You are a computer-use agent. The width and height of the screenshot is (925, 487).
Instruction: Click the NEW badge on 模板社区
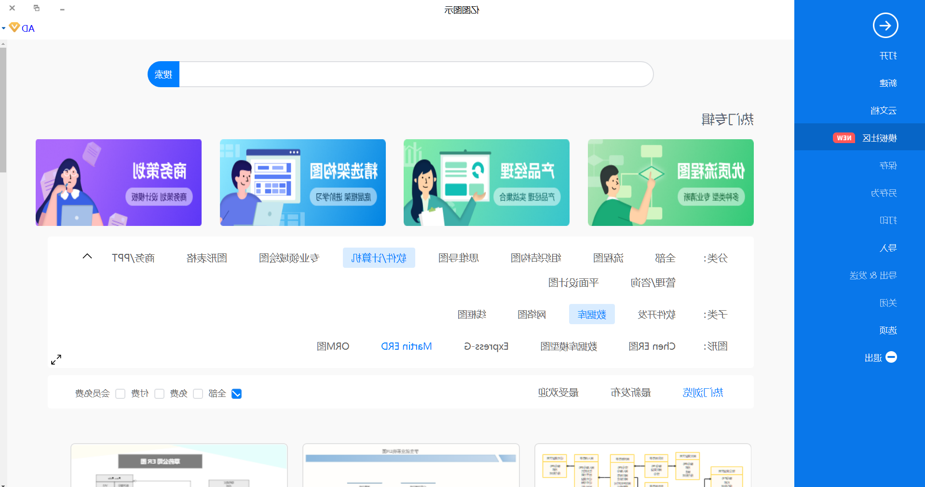(843, 138)
